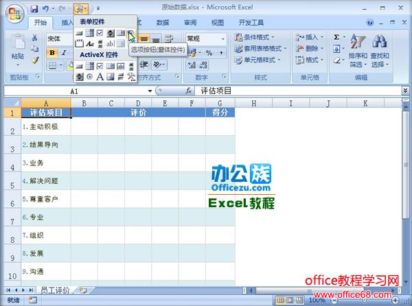This screenshot has width=412, height=306.
Task: Open ActiveX More Controls tools icon
Action: pos(131,77)
